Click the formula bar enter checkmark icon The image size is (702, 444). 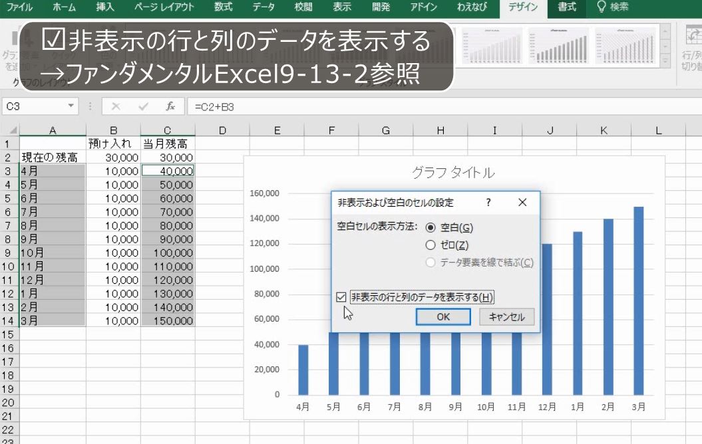point(143,106)
